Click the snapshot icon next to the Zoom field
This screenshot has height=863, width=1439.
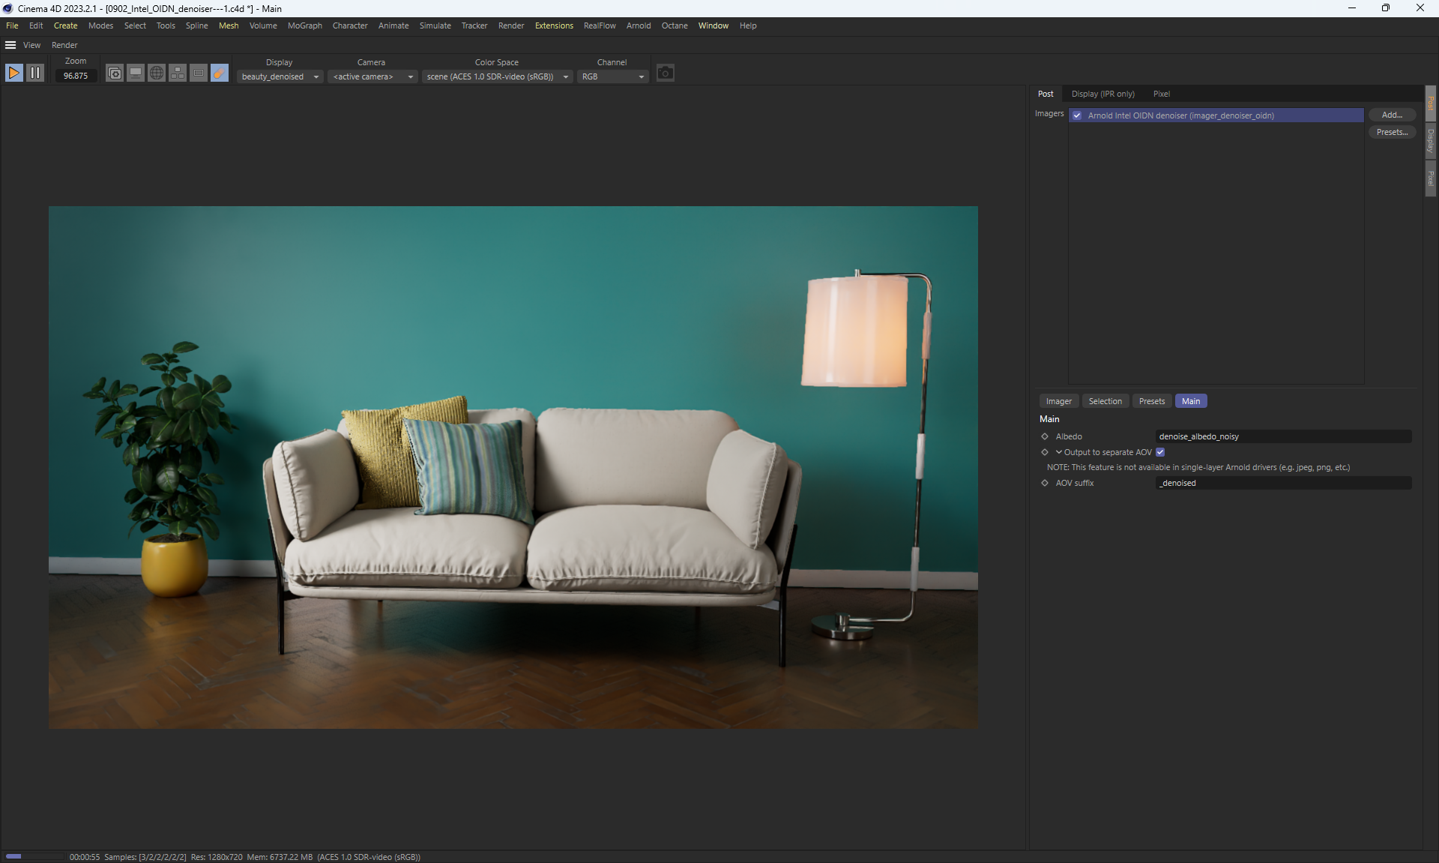click(114, 73)
